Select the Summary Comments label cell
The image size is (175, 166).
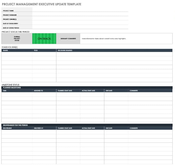(x=68, y=39)
